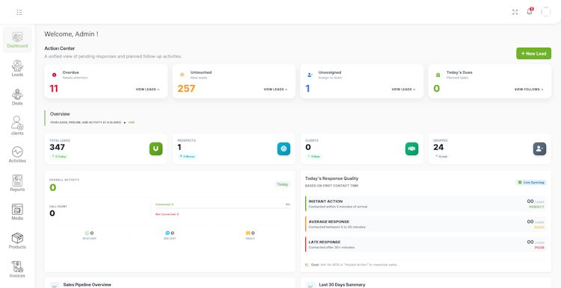
Task: Click the LIVE indicator under Overview
Action: (x=132, y=122)
